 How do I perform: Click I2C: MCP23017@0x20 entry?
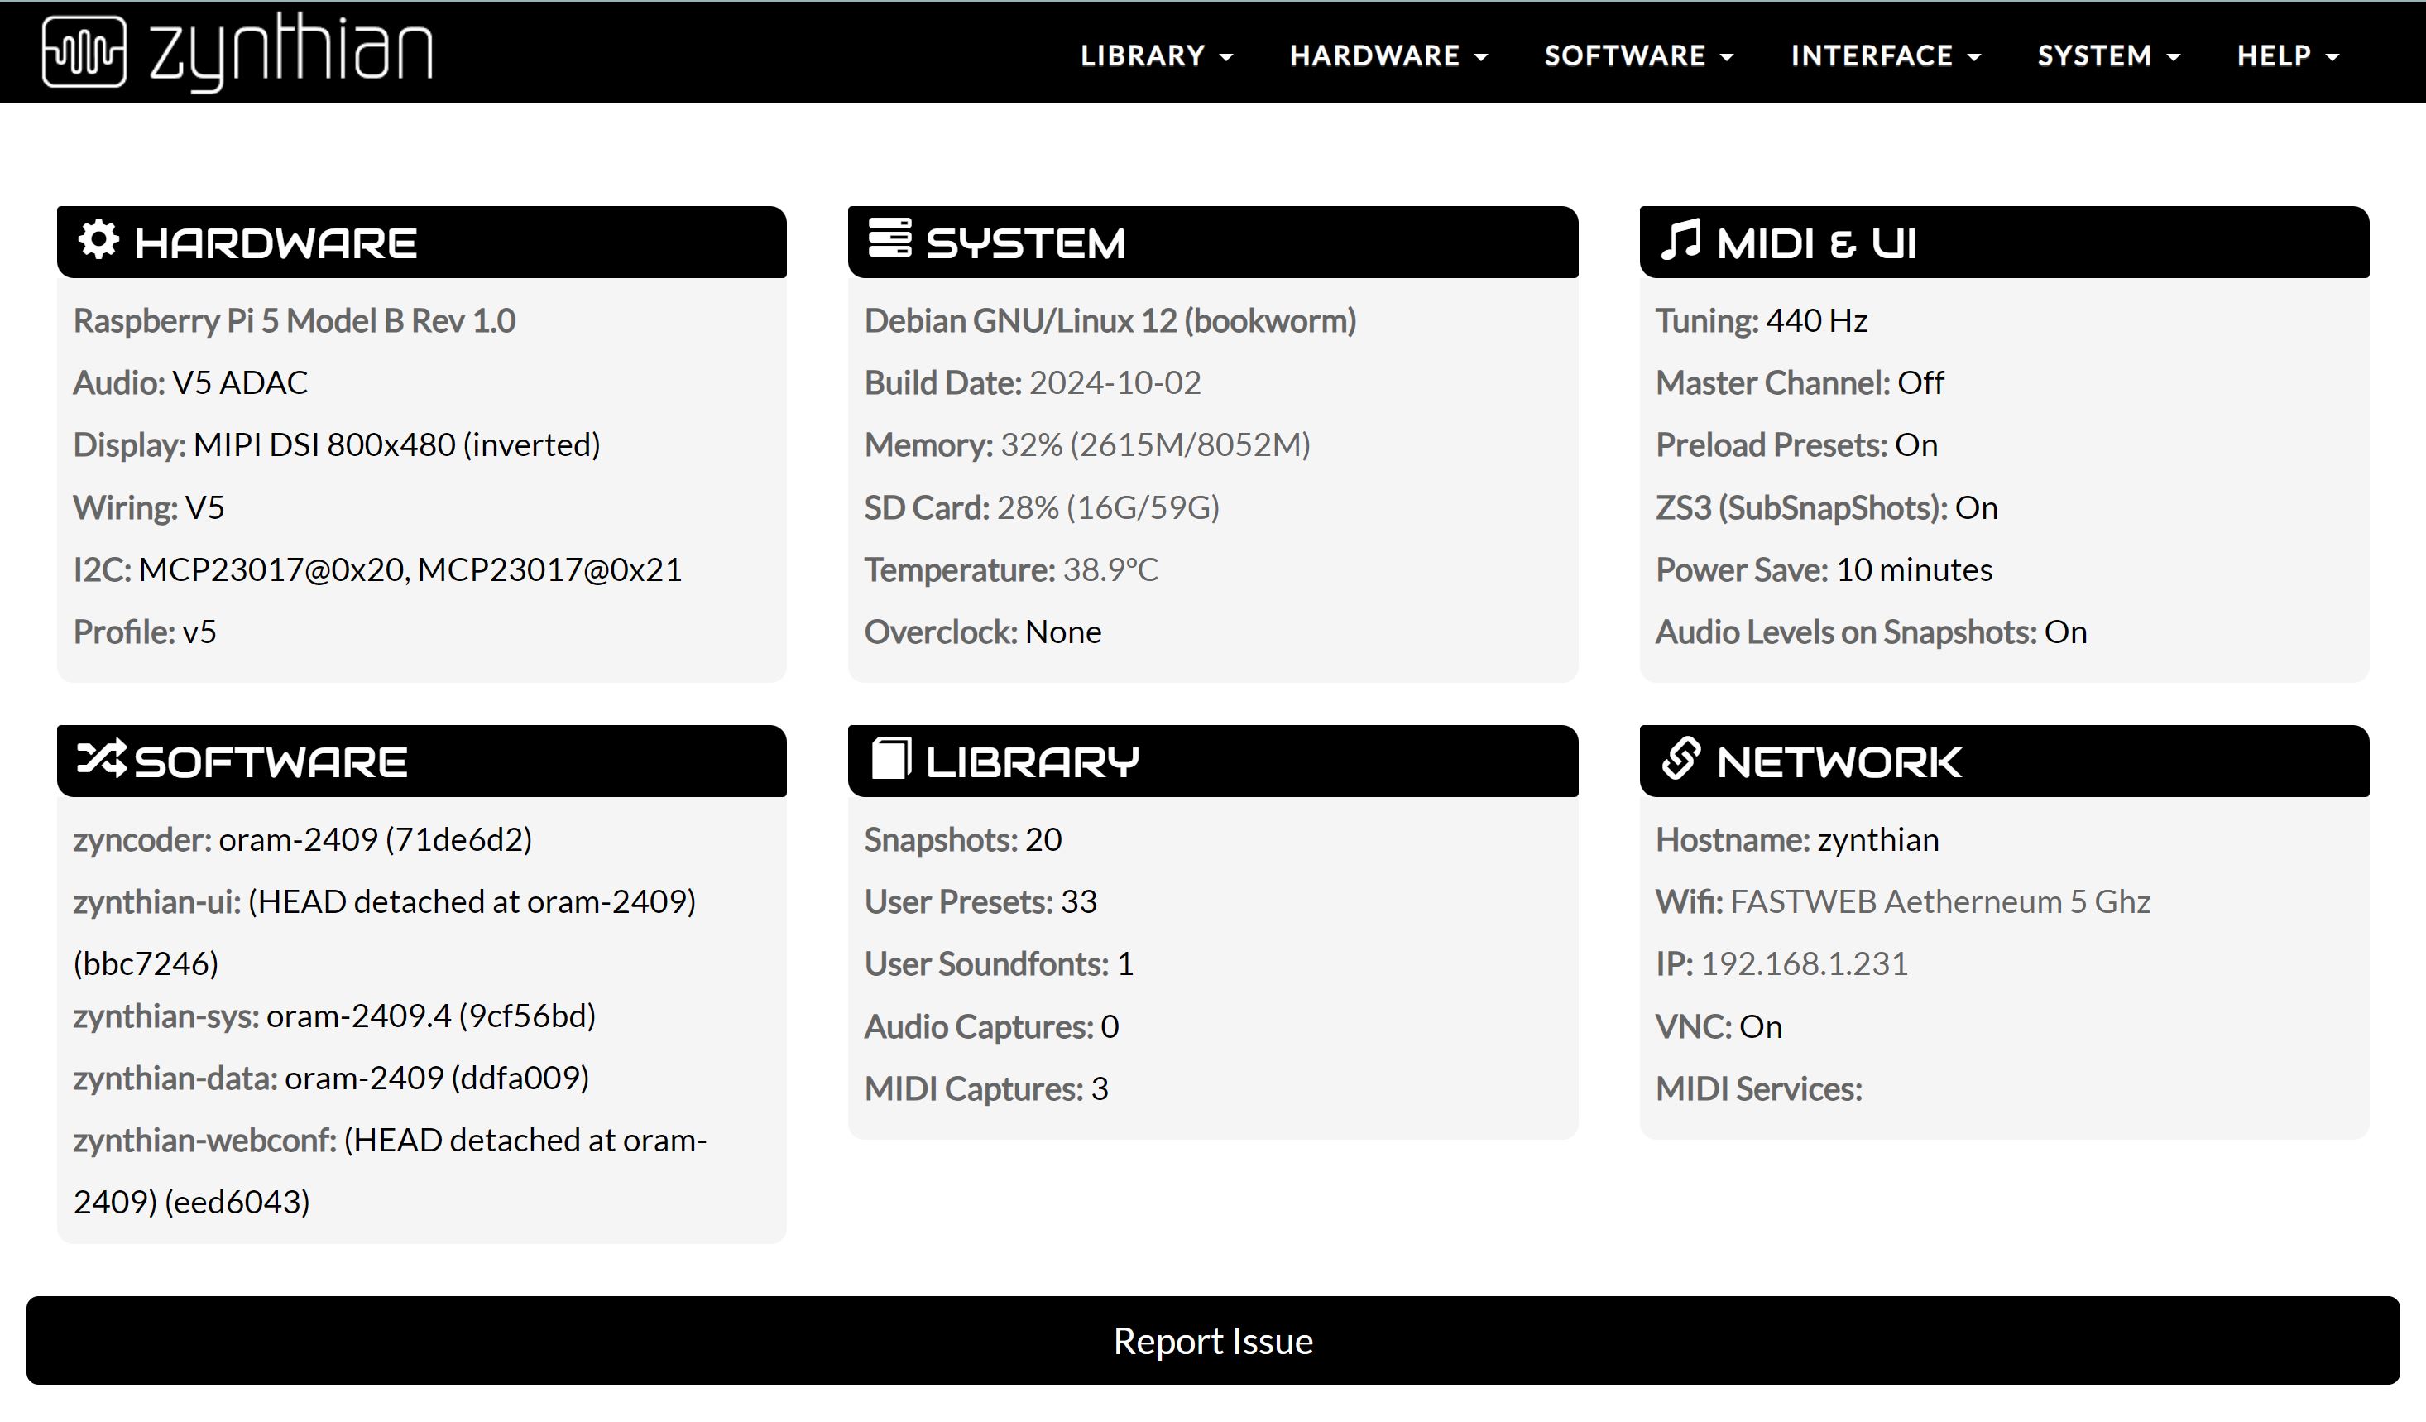pos(377,570)
